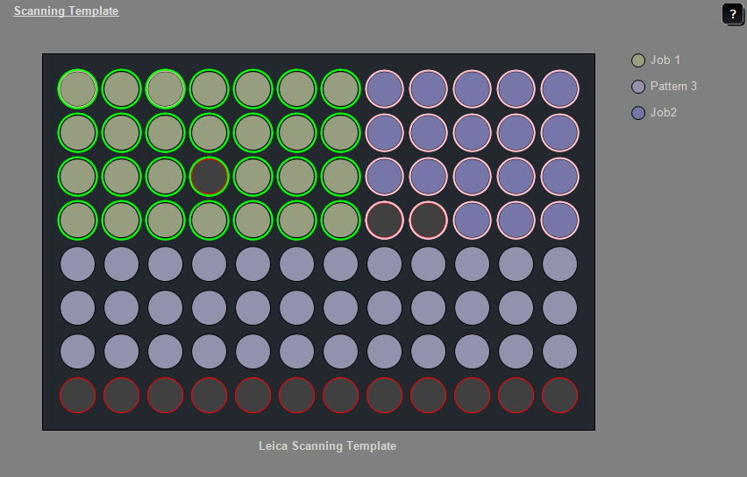Choose the last green-outlined well in row four
This screenshot has width=747, height=477.
point(341,220)
